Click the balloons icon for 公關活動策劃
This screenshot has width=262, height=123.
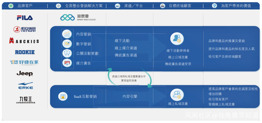click(x=67, y=53)
